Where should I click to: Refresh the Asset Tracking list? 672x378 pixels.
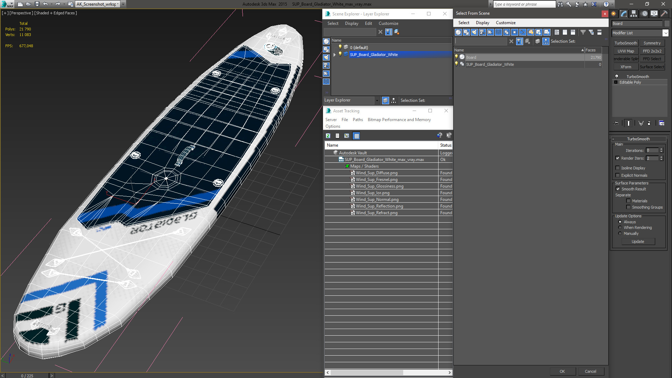pyautogui.click(x=328, y=136)
